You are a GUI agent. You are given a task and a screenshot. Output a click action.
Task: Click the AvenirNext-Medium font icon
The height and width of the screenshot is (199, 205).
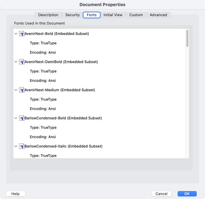click(x=22, y=90)
